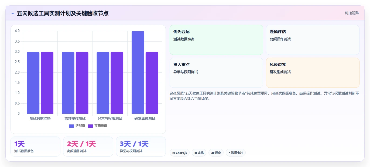Screen dimensions: 370x167
Task: Click the star icon in 数据卡片 tag
Action: point(229,153)
